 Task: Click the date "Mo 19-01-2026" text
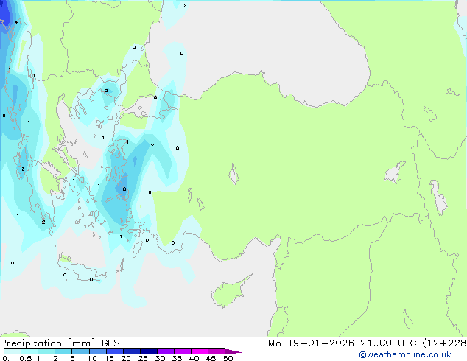(x=311, y=343)
